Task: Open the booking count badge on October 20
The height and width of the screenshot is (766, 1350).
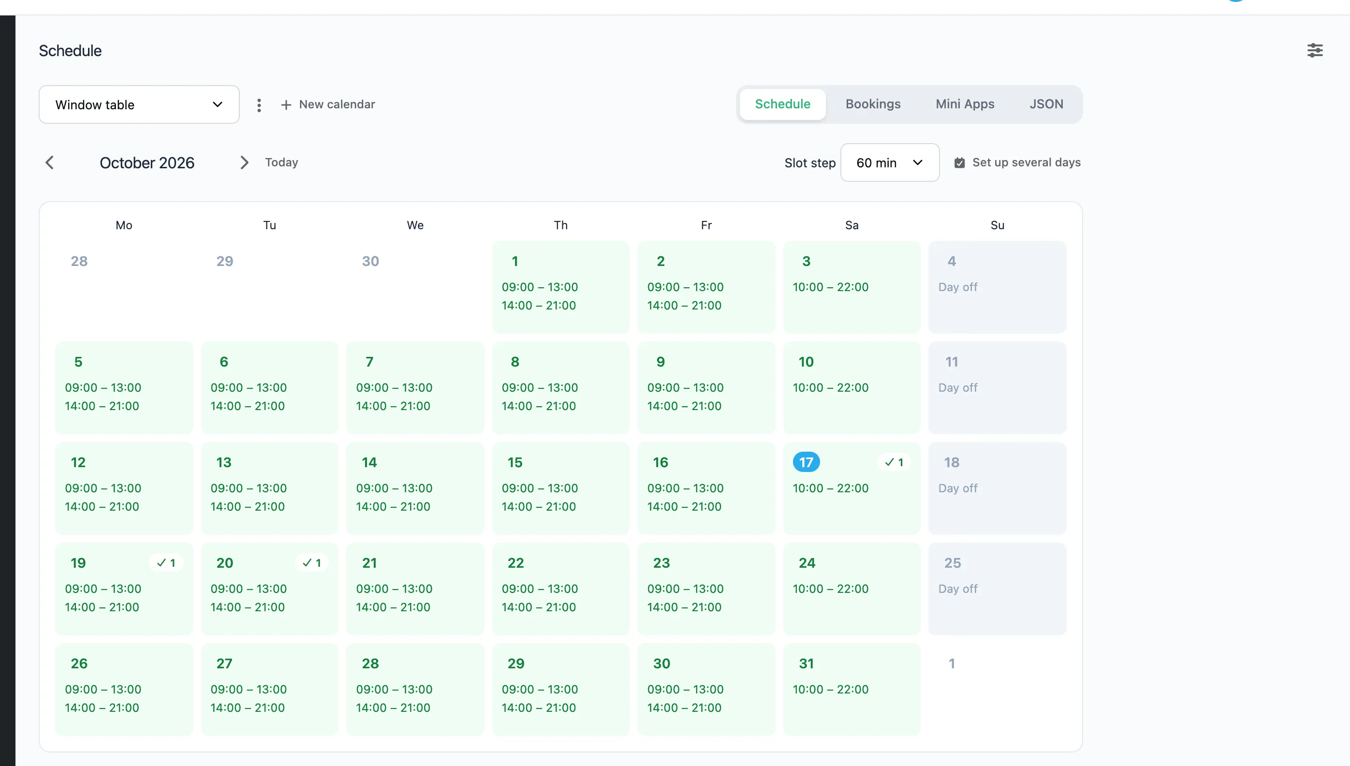Action: [x=312, y=563]
